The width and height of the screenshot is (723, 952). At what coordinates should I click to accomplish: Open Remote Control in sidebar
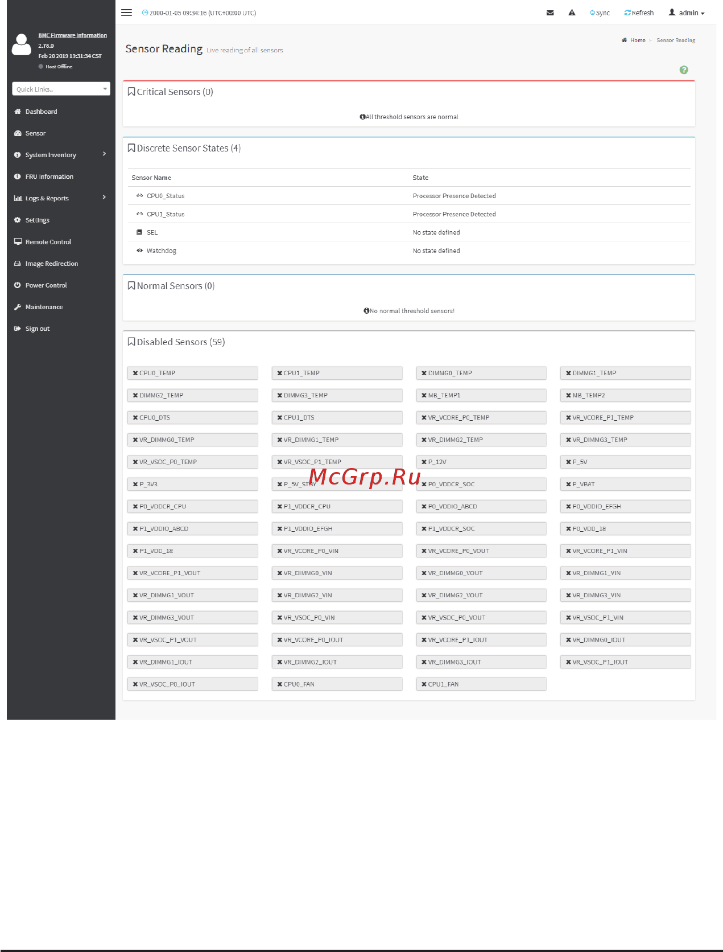(x=48, y=242)
